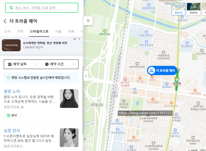Select the 스타일리스트 tab
The width and height of the screenshot is (206, 151).
[39, 31]
